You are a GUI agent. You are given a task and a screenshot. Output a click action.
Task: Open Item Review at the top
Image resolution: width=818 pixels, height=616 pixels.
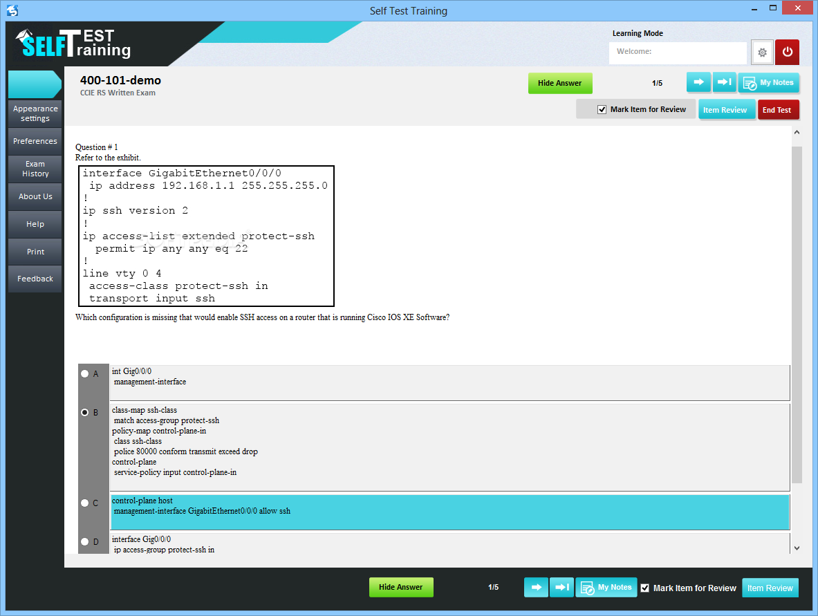click(x=726, y=109)
